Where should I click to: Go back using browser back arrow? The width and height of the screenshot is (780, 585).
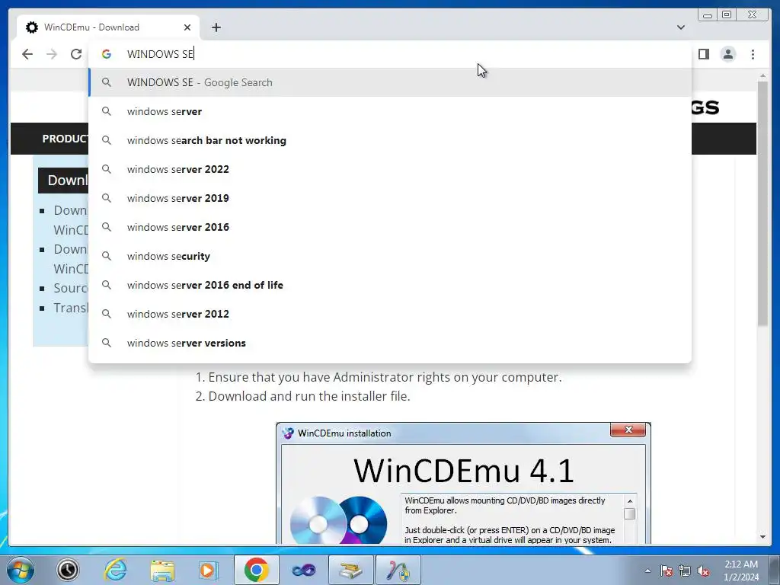point(27,54)
